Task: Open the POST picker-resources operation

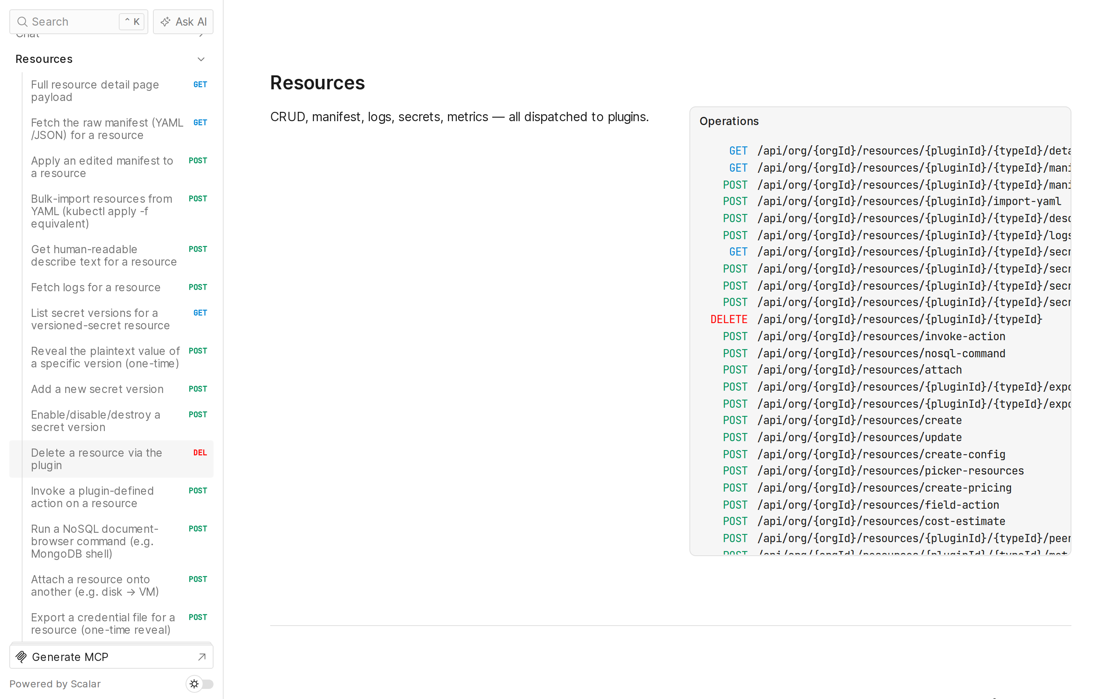Action: (873, 471)
